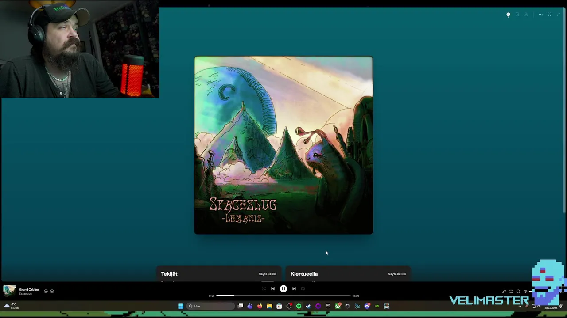Click the taskbar search field Hae
Viewport: 567px width, 318px height.
[x=210, y=306]
